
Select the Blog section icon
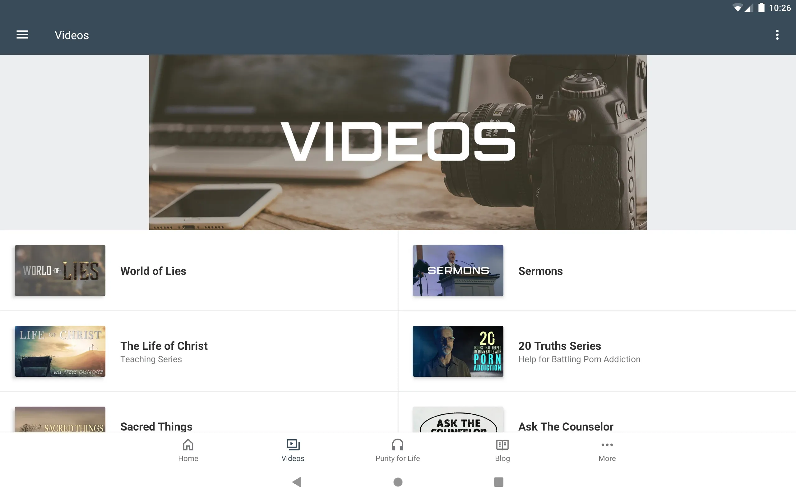[502, 445]
